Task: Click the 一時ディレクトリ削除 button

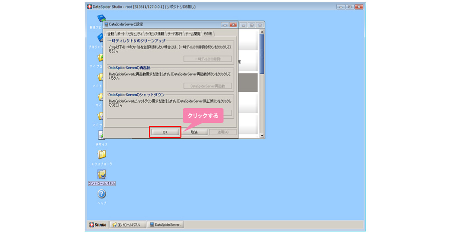Action: (207, 59)
